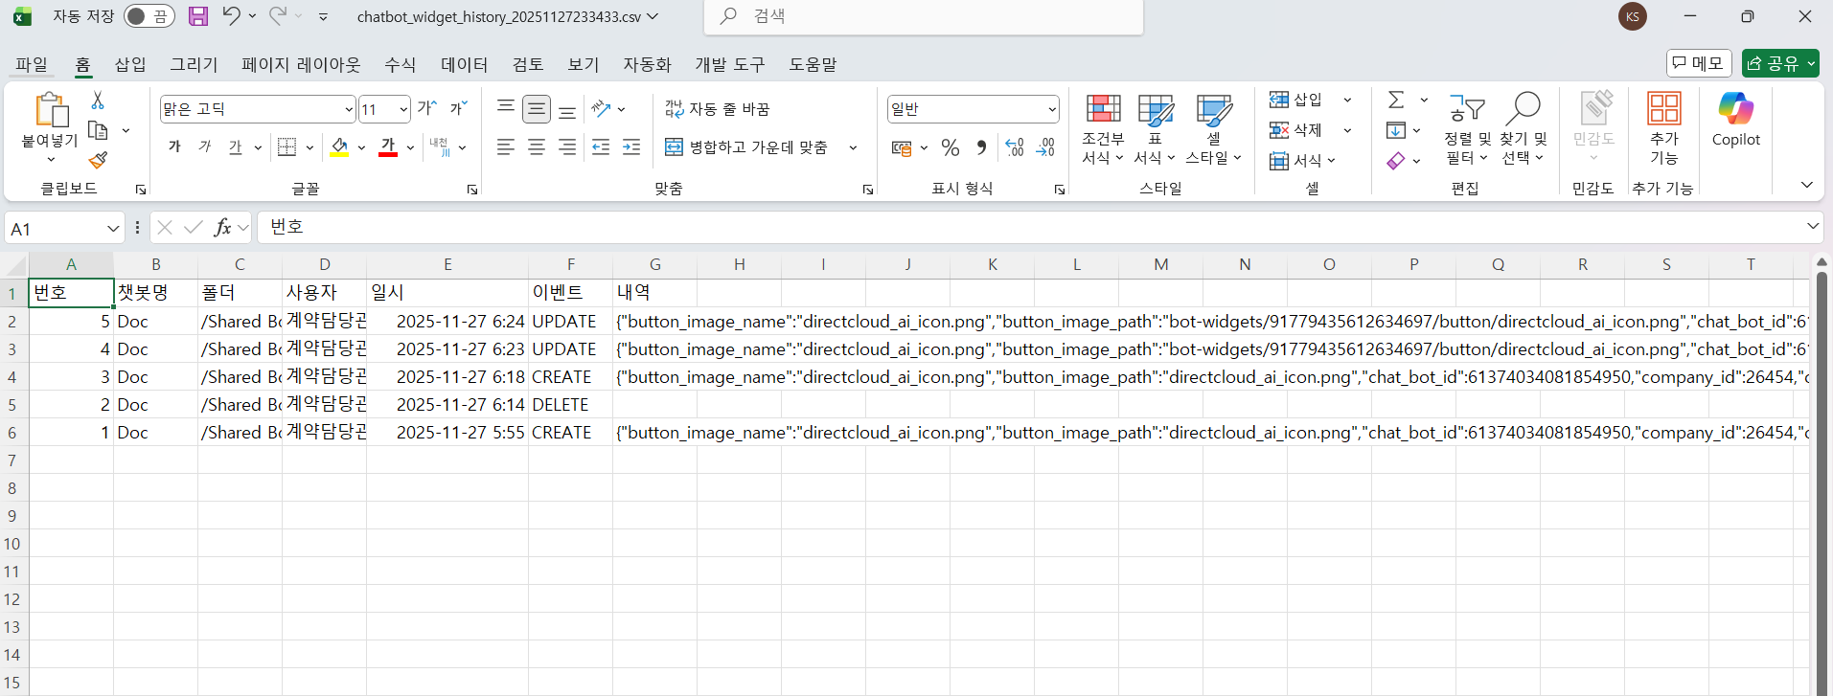Toggle the AutoSave (자동 저장) switch
The height and width of the screenshot is (696, 1833).
click(x=149, y=16)
